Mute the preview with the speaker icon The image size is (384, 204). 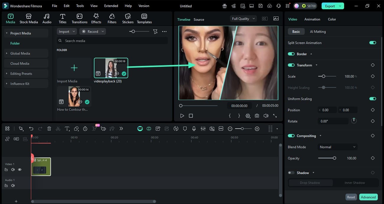tap(266, 116)
